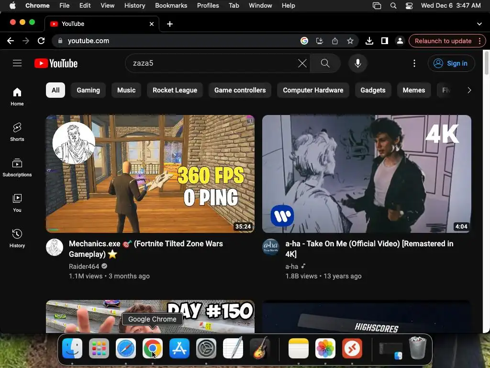Select the Game controllers chip
Viewport: 490px width, 368px height.
(x=240, y=90)
